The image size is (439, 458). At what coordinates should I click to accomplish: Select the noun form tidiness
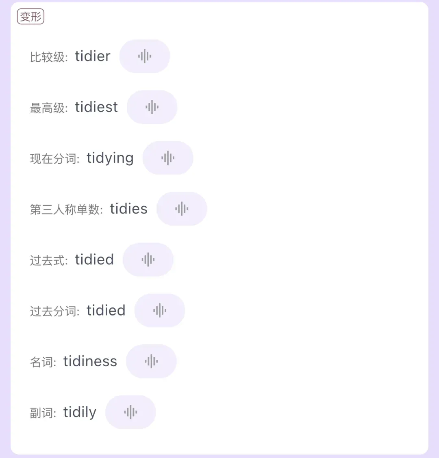coord(90,361)
